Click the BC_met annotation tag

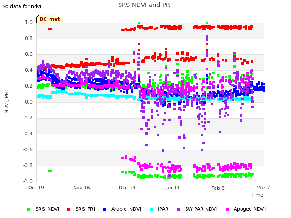(x=50, y=19)
